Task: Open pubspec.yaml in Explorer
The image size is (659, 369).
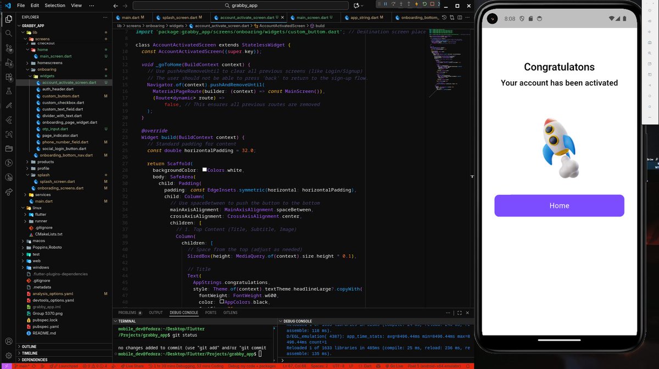Action: pos(45,326)
